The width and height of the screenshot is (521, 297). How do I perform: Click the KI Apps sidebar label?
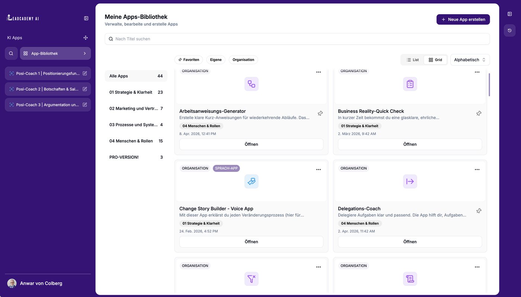tap(15, 38)
